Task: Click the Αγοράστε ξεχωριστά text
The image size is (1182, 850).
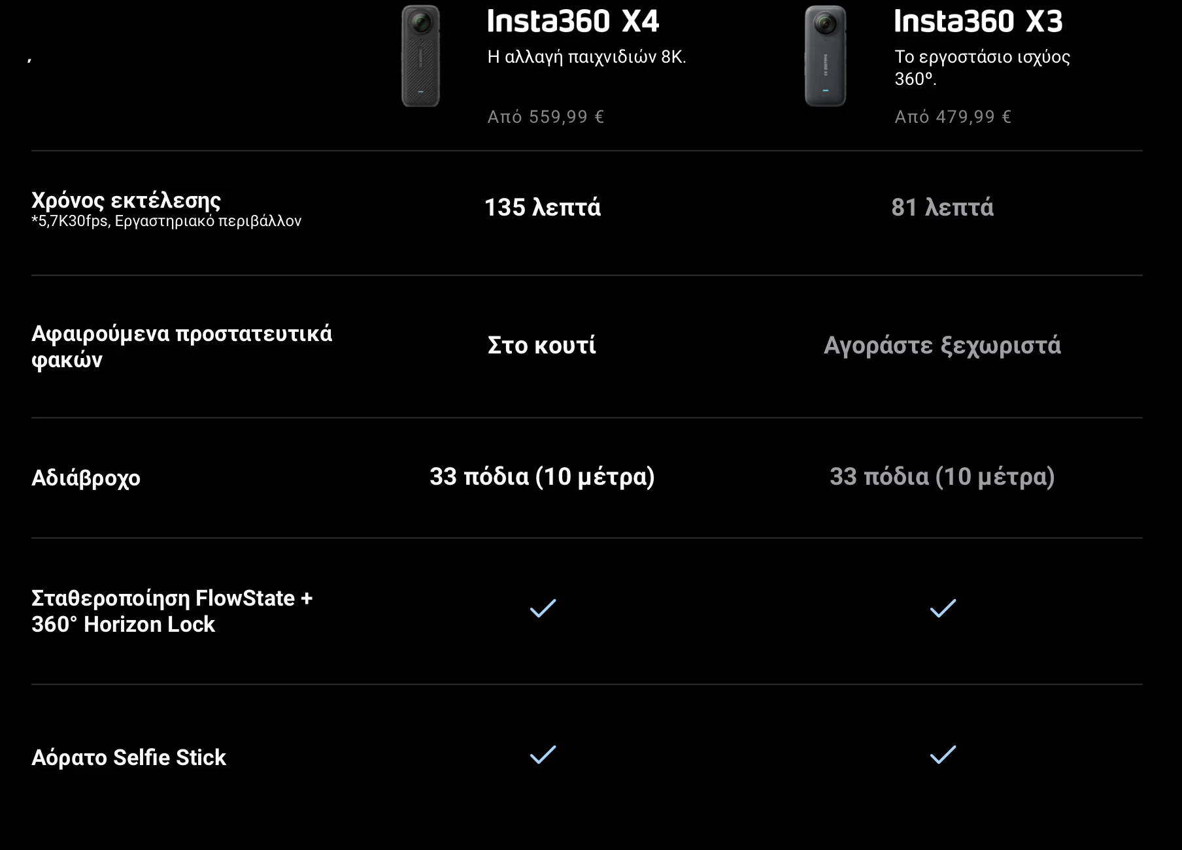Action: tap(942, 346)
